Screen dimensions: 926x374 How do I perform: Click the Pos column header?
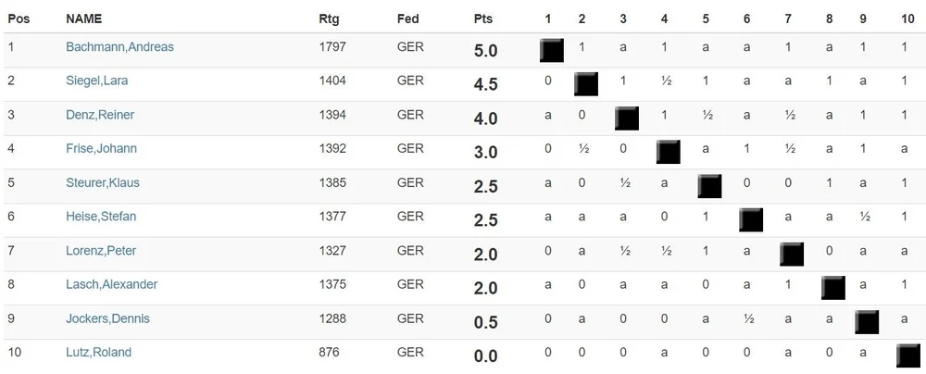[x=19, y=19]
